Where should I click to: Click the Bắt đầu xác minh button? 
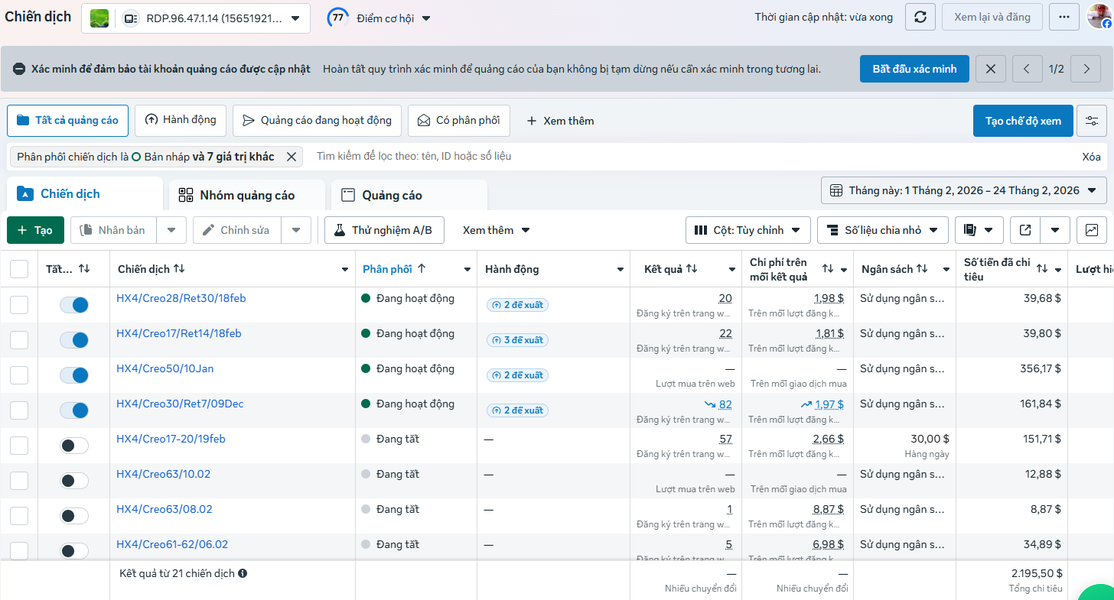pyautogui.click(x=914, y=69)
